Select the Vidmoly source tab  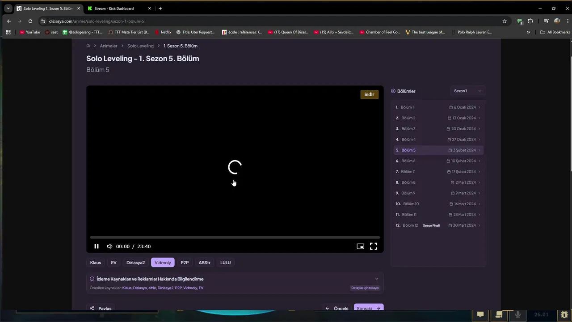[x=163, y=263]
